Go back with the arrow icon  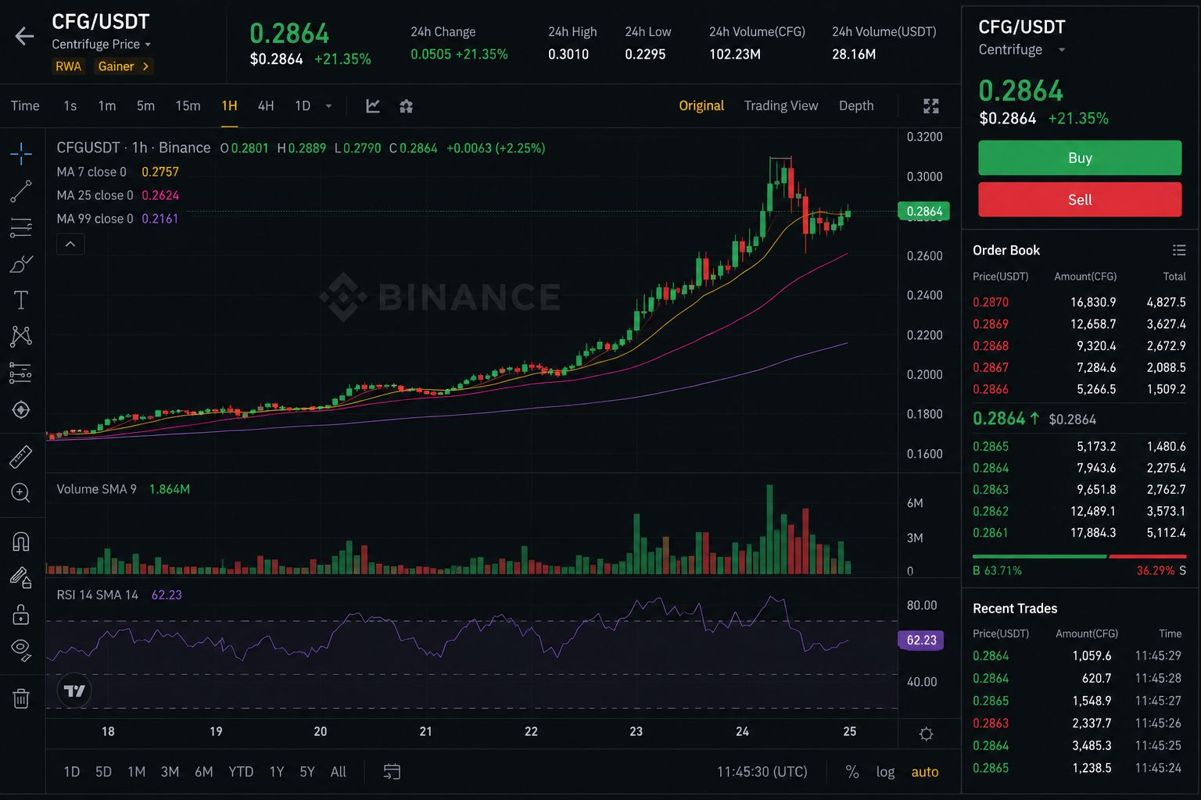(24, 36)
